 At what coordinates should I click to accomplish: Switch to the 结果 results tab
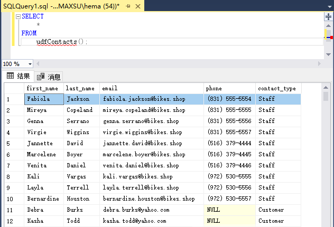click(x=18, y=76)
